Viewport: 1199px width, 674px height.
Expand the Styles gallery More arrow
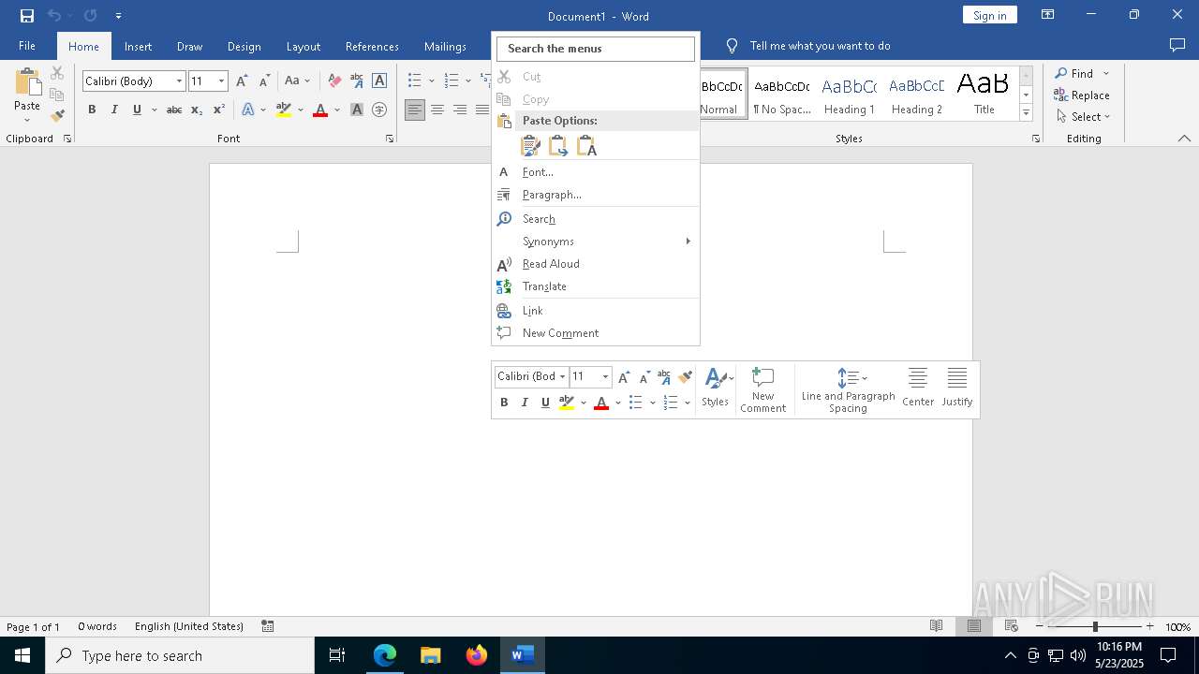pos(1026,113)
